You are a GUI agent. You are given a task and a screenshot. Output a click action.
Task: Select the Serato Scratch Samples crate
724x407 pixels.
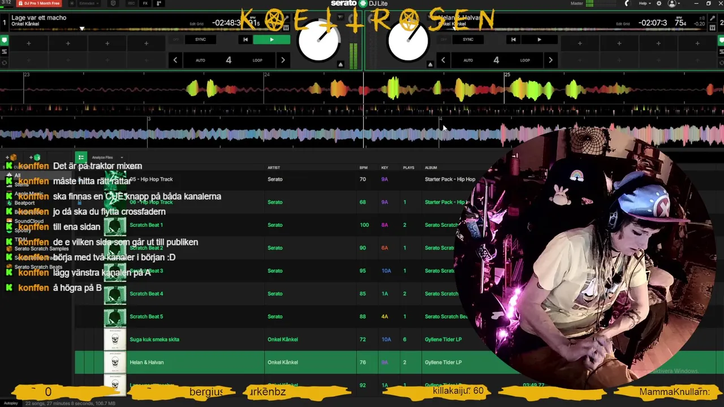click(x=41, y=249)
